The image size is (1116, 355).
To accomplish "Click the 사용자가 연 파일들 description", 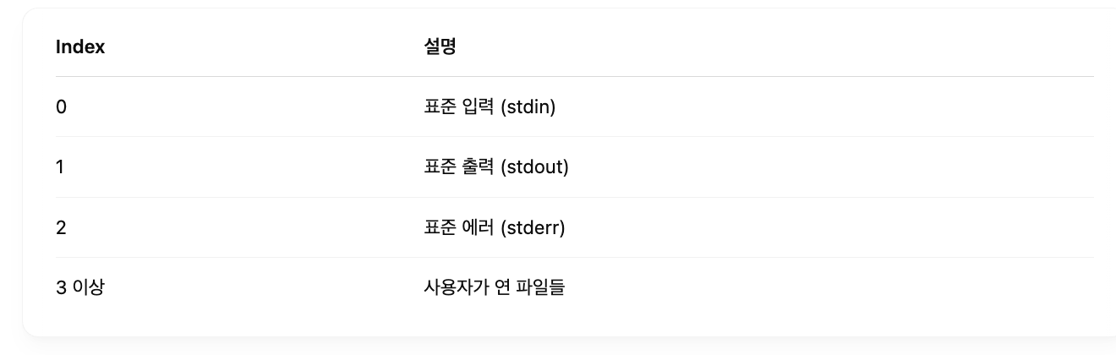I will pyautogui.click(x=494, y=288).
